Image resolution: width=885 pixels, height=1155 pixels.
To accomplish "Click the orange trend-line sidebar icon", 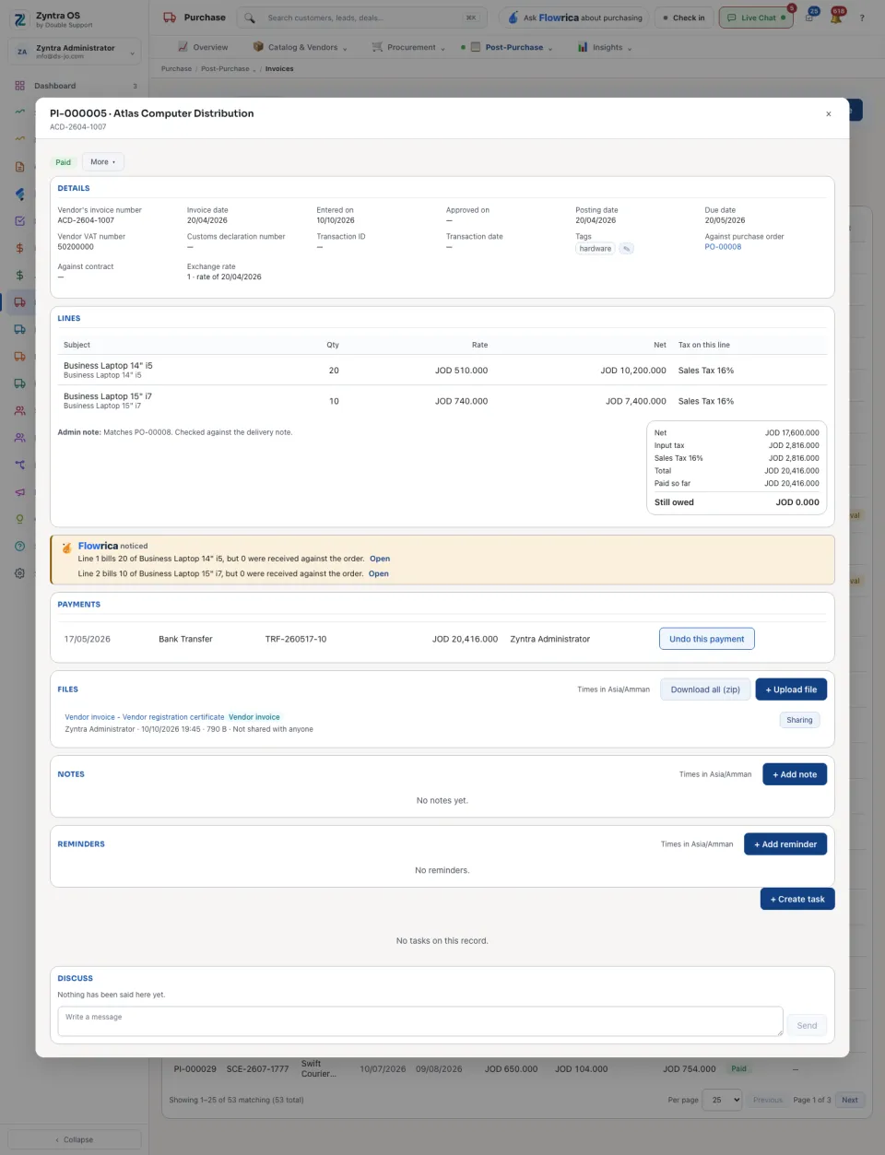I will [19, 139].
